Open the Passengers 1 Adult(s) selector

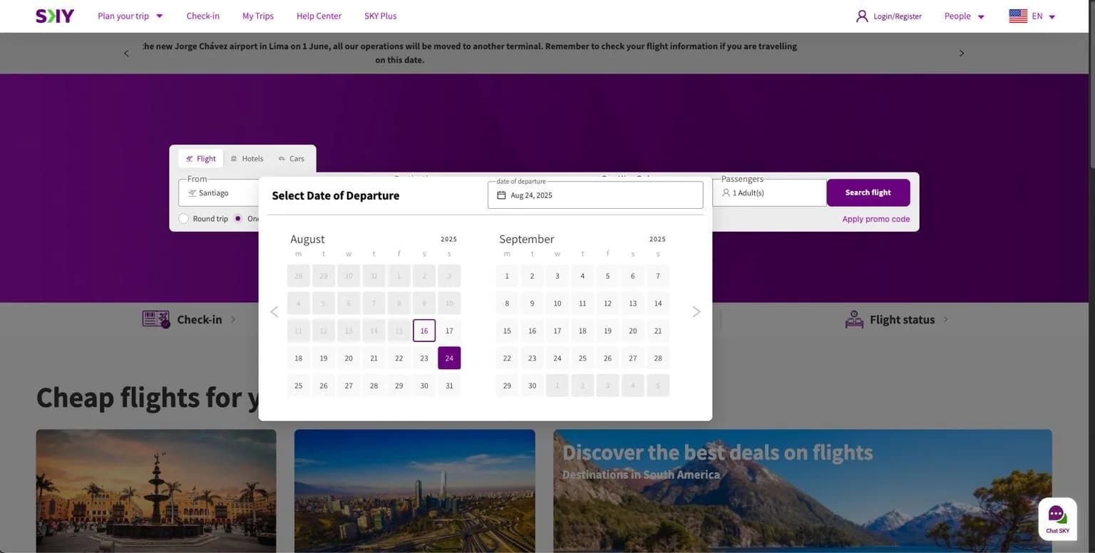(x=769, y=193)
